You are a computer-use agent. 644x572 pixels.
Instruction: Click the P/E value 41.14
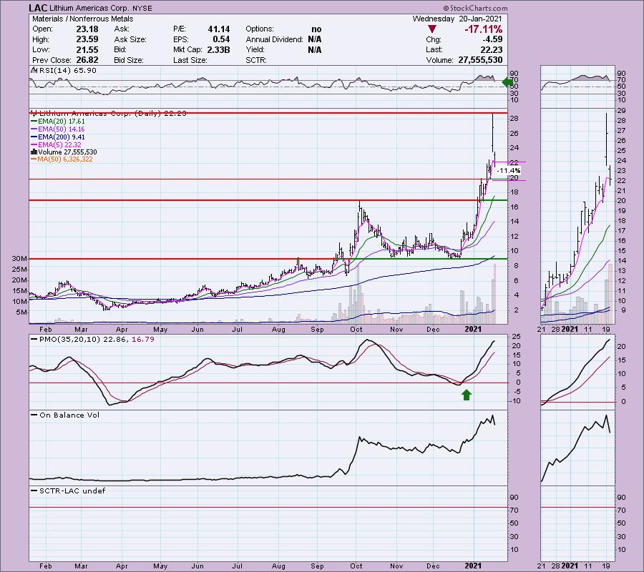pyautogui.click(x=218, y=29)
